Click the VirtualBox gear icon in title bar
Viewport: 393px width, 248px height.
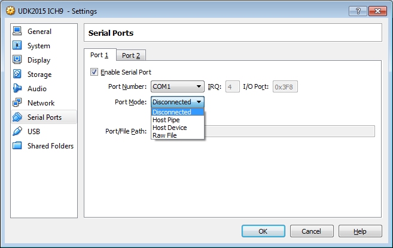click(x=11, y=11)
